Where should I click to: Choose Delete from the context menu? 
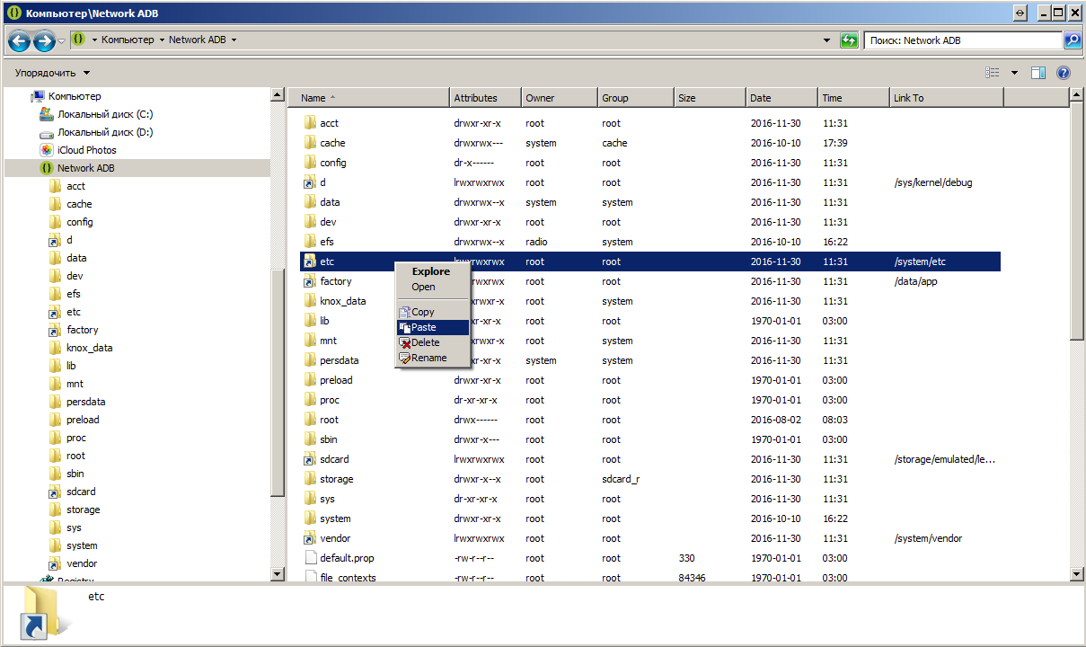(x=425, y=342)
